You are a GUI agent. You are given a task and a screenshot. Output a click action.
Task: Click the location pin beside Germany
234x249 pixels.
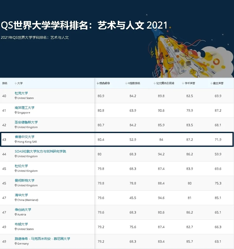[16, 244]
